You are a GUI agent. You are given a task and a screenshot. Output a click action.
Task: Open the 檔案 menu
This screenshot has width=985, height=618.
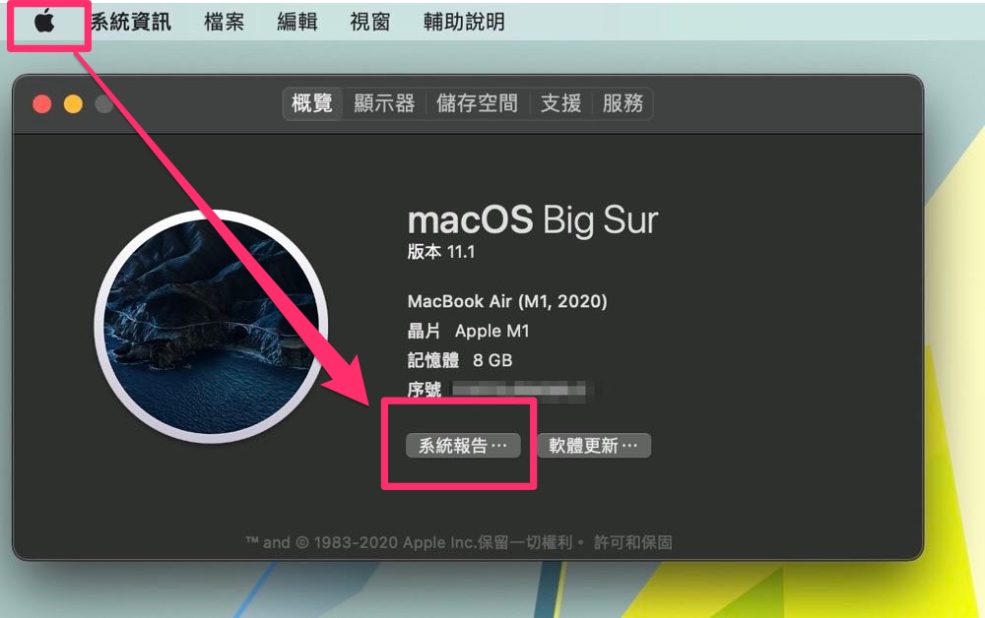[x=225, y=22]
